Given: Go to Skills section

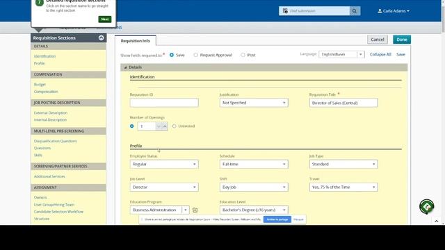Looking at the screenshot, I should [38, 155].
